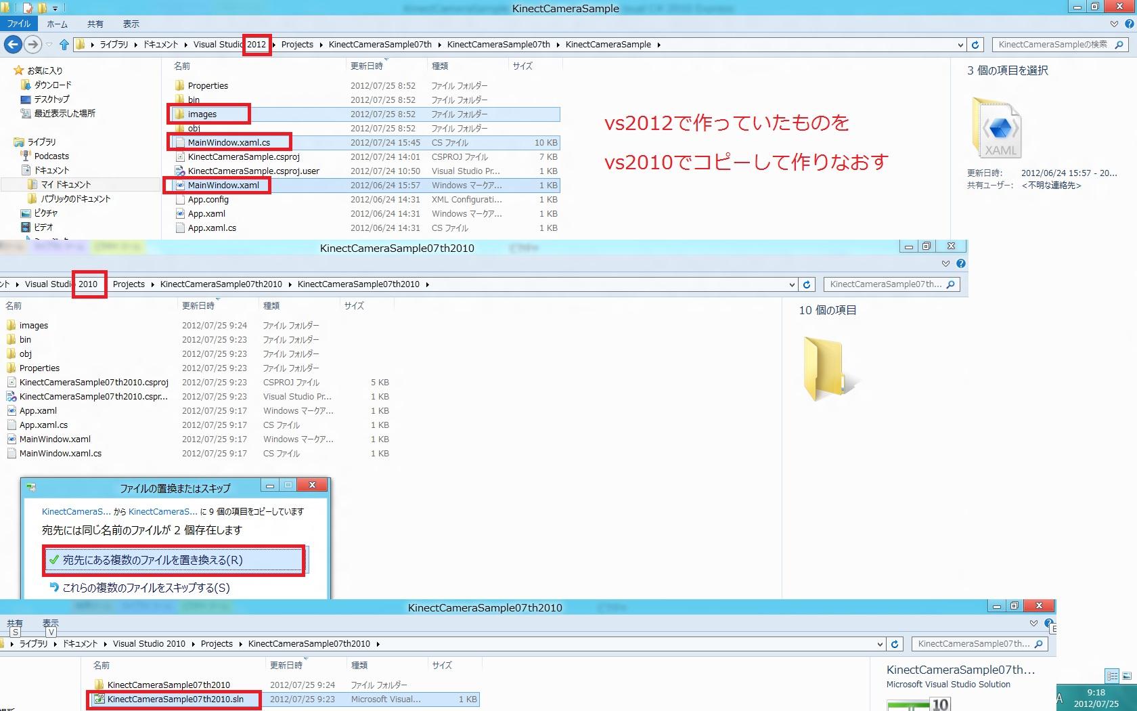
Task: Sort top window by 更新日時 column
Action: 367,66
